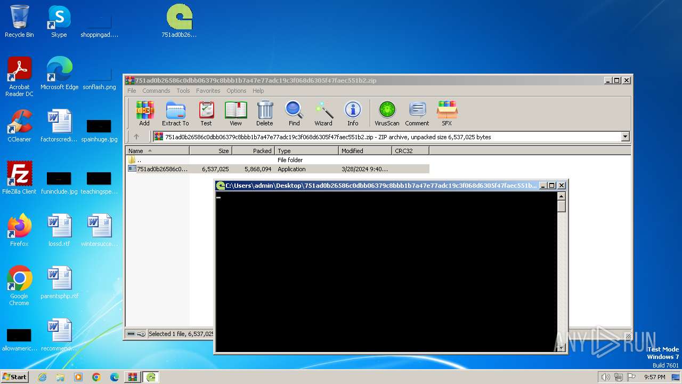Sort file list by Modified column

click(365, 151)
